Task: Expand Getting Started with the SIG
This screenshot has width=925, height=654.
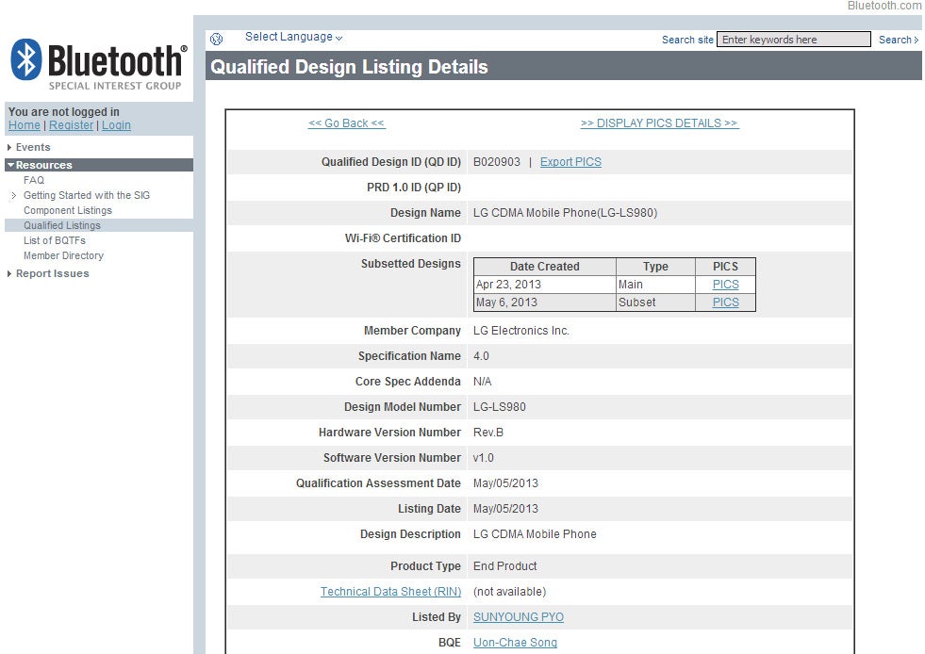Action: (x=87, y=195)
